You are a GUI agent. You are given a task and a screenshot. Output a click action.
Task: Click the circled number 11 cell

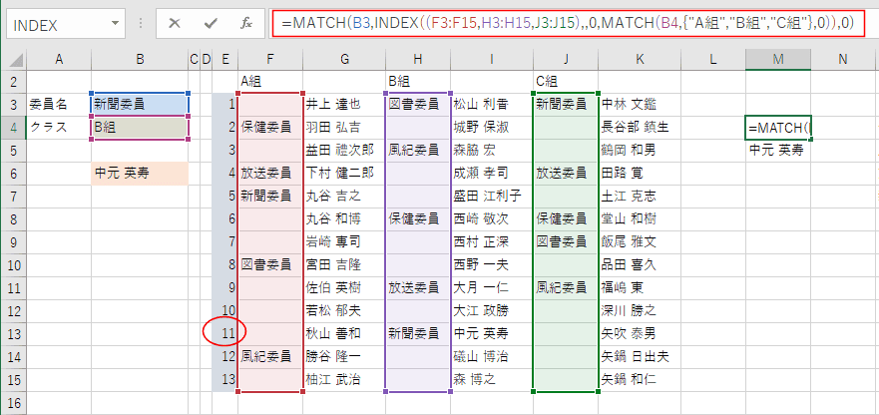(x=225, y=332)
